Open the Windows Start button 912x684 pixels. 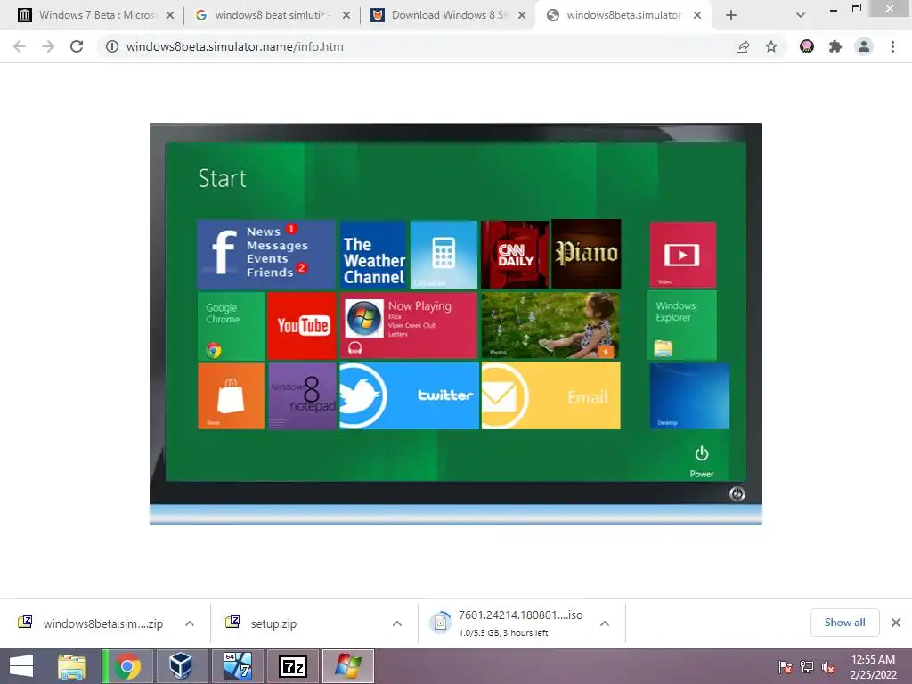(21, 666)
